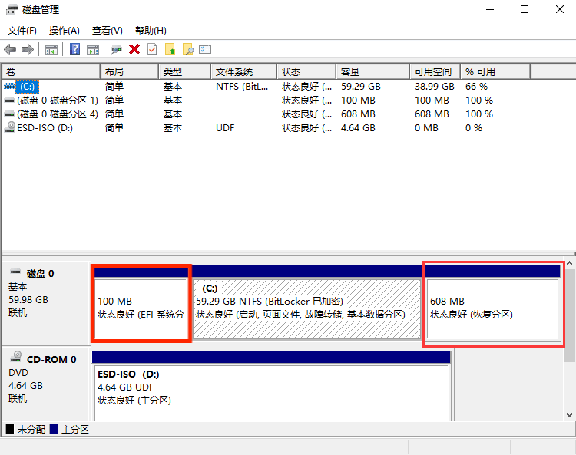This screenshot has width=576, height=455.
Task: Select the 100 MB EFI system partition block
Action: pos(141,308)
